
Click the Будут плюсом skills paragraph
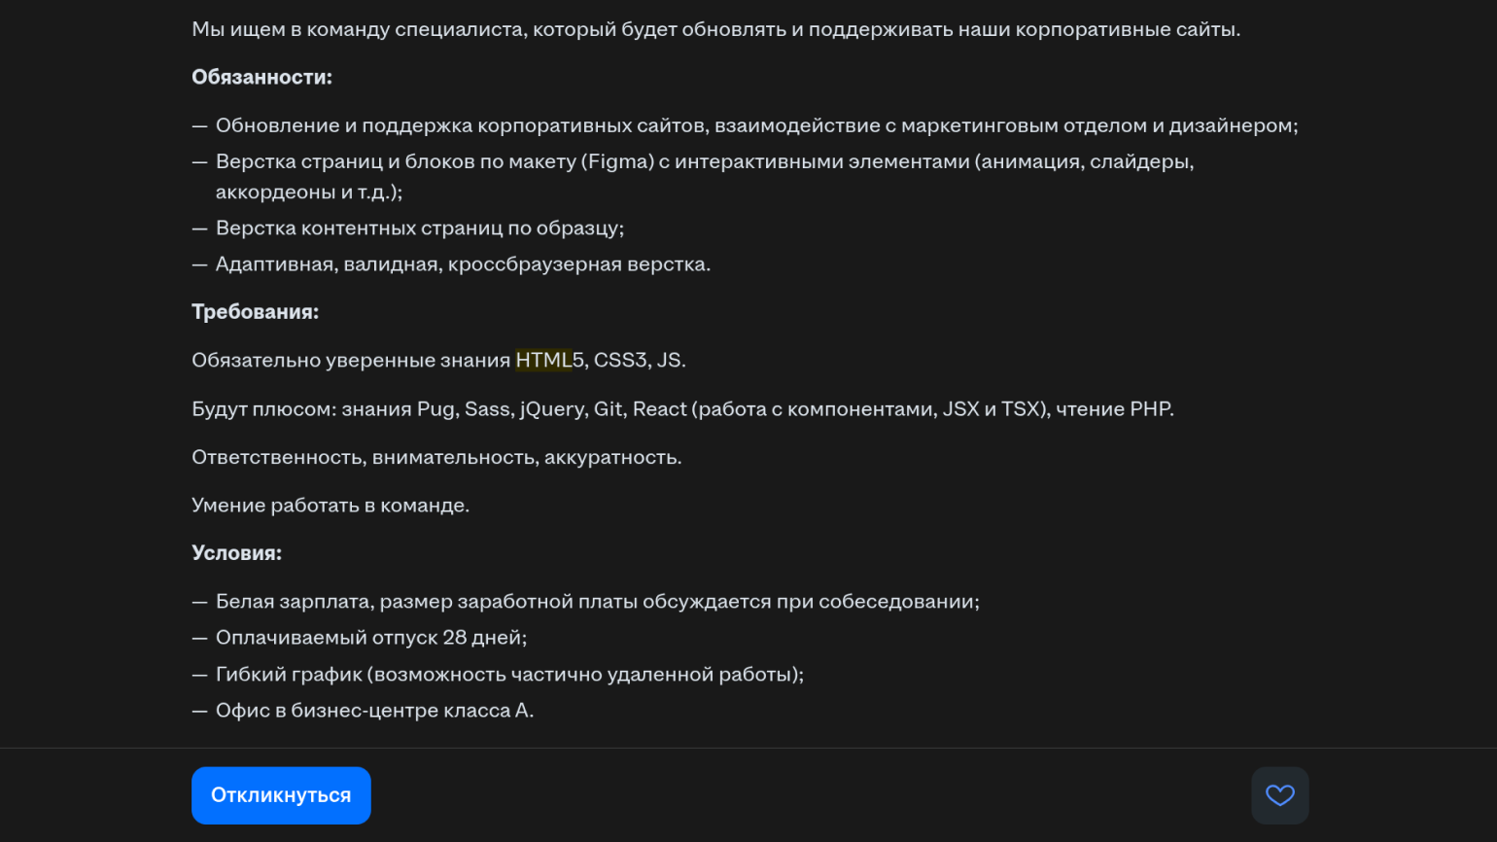(x=682, y=409)
